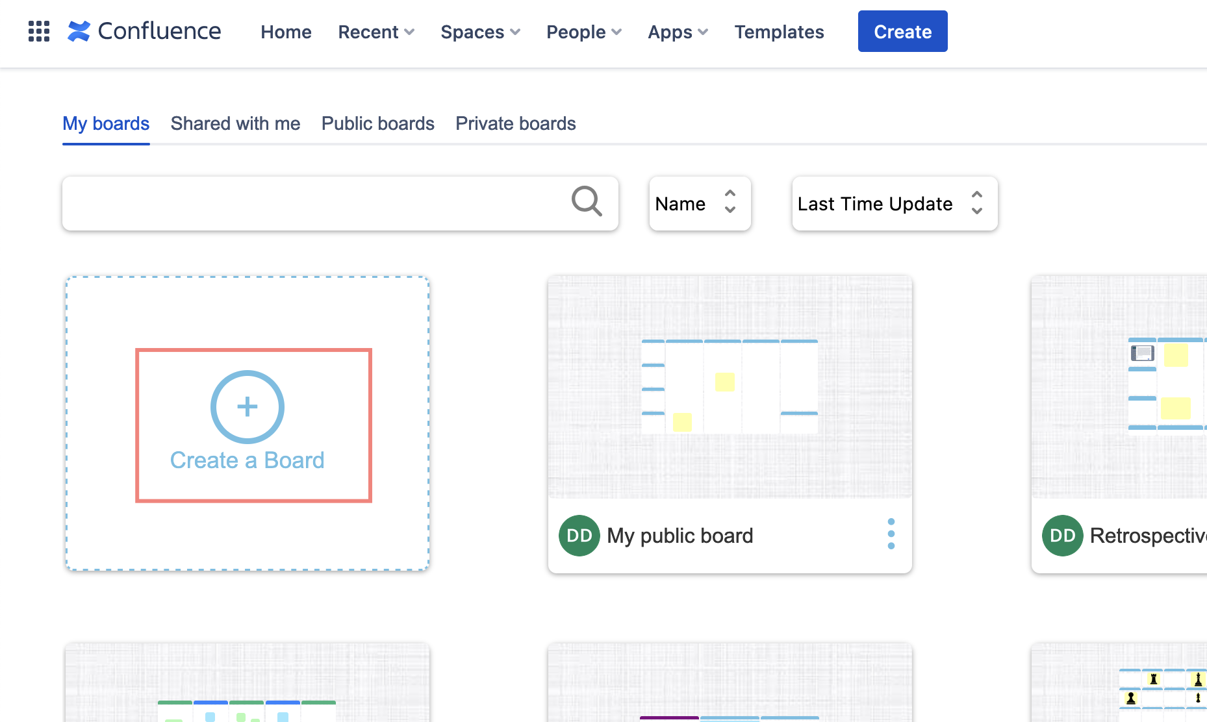Screen dimensions: 1207x722
Task: Switch to the Public boards tab
Action: click(377, 123)
